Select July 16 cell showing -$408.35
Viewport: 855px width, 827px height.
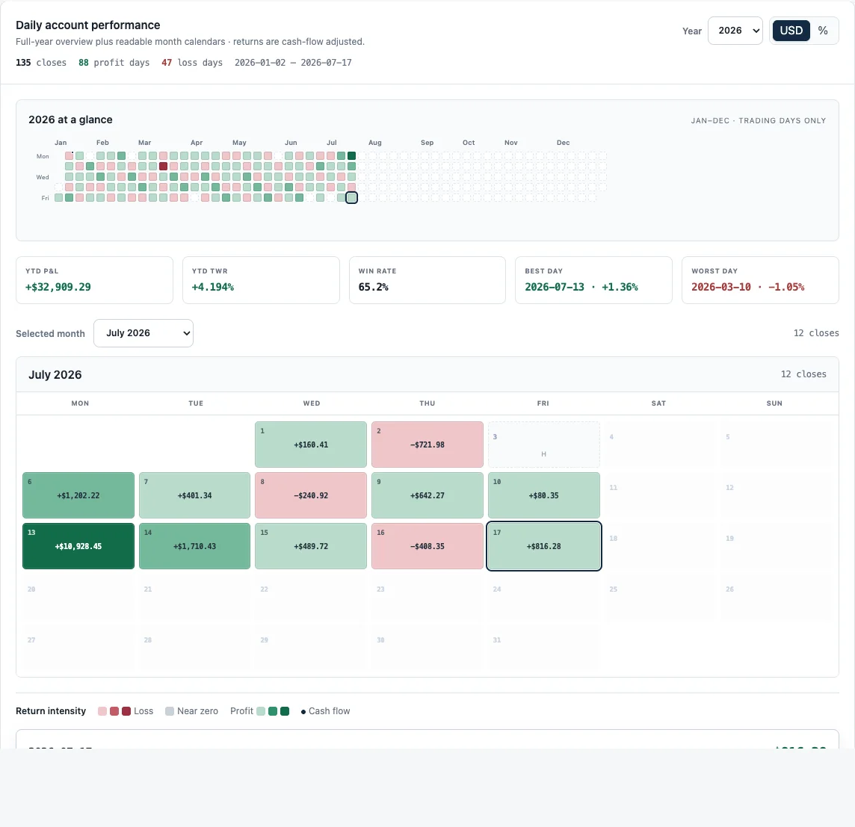point(427,545)
